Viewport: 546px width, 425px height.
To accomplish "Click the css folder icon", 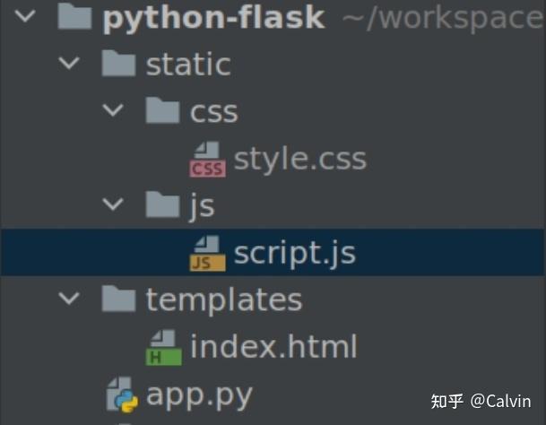I will tap(163, 111).
